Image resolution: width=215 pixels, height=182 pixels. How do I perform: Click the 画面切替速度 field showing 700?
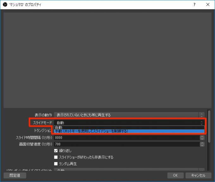point(127,144)
